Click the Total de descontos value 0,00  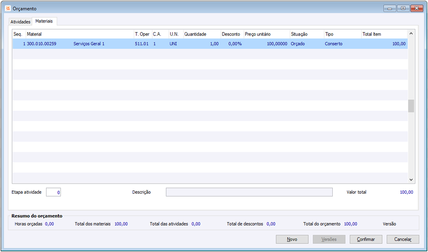(x=271, y=224)
